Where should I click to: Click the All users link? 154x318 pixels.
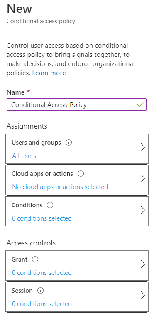click(x=24, y=156)
